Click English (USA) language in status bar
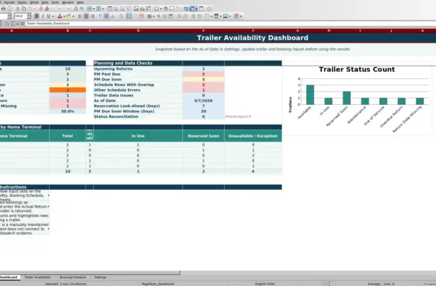 (x=265, y=284)
